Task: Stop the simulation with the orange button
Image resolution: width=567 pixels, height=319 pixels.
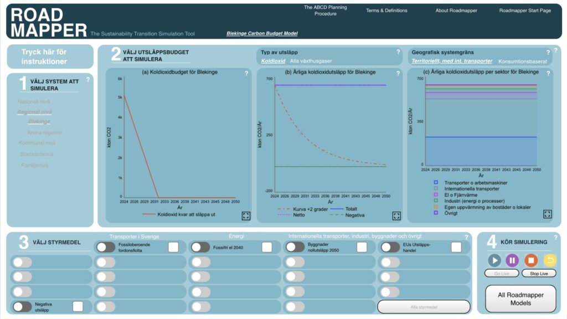Action: click(x=530, y=260)
